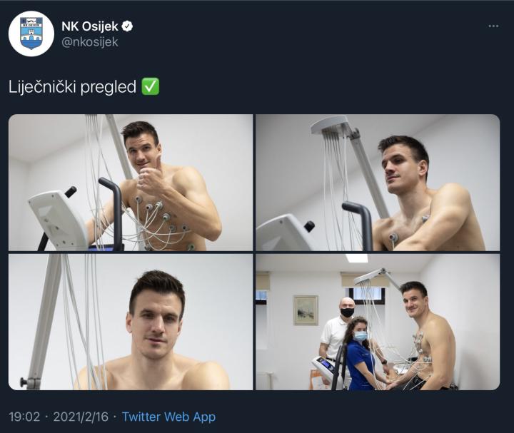The width and height of the screenshot is (514, 433).
Task: Select the tweet text Liječnički pregled
Action: tap(72, 87)
